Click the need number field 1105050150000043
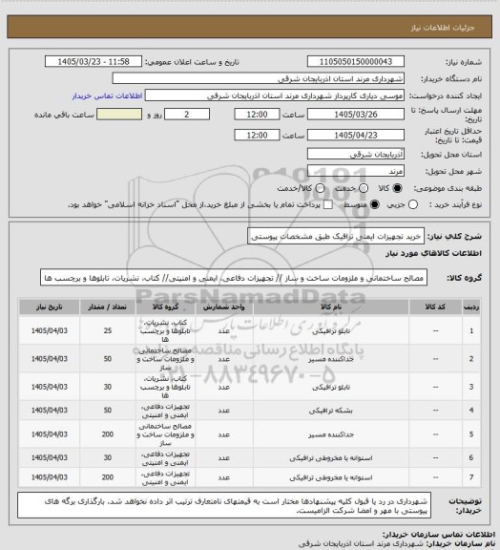Image resolution: width=500 pixels, height=550 pixels. pos(356,61)
